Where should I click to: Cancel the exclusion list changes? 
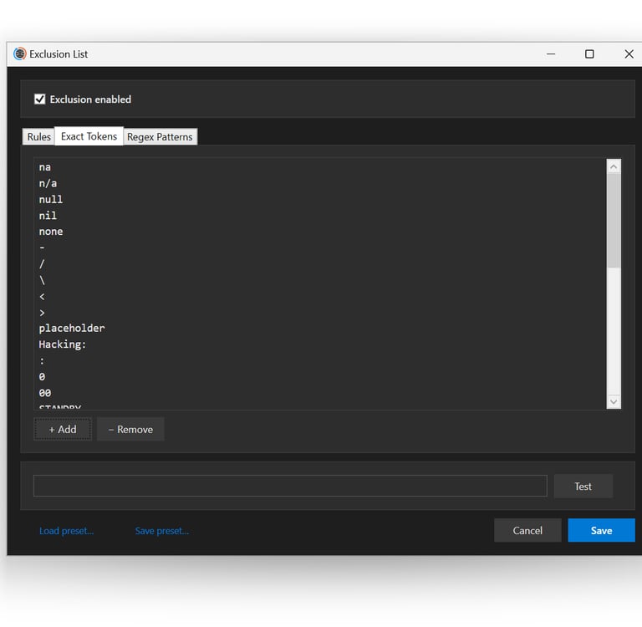point(527,530)
